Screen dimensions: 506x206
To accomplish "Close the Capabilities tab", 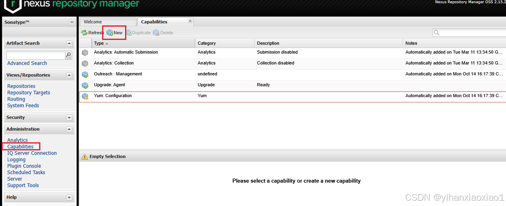I will click(190, 21).
